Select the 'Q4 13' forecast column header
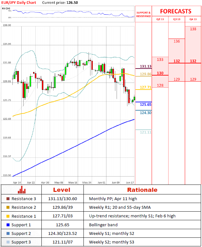 (x=193, y=19)
